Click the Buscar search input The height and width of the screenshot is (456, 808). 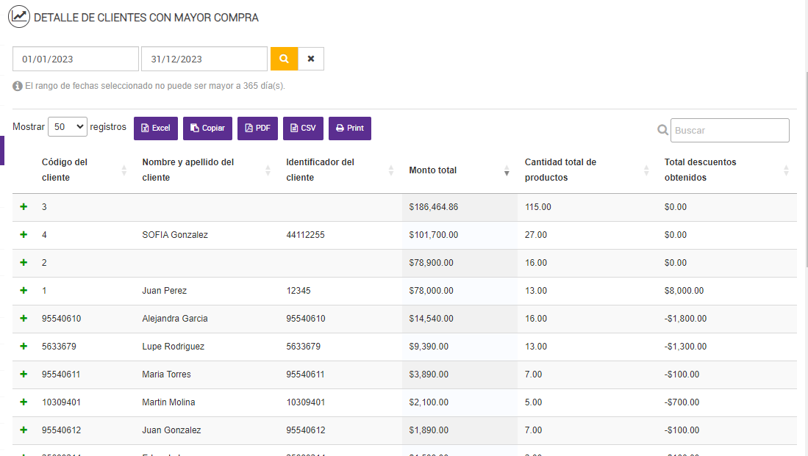(x=729, y=131)
